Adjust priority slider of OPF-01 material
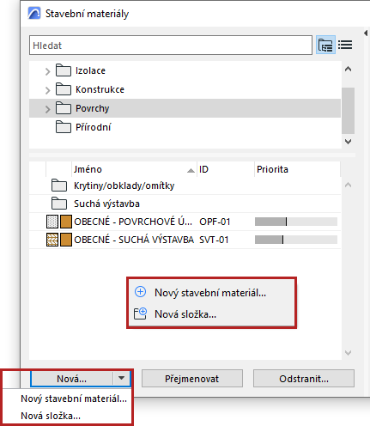This screenshot has width=370, height=426. coord(296,222)
